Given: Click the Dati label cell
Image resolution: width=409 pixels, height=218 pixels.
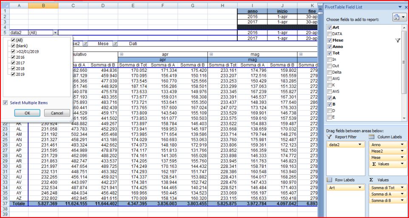Looking at the screenshot, I should [x=133, y=44].
